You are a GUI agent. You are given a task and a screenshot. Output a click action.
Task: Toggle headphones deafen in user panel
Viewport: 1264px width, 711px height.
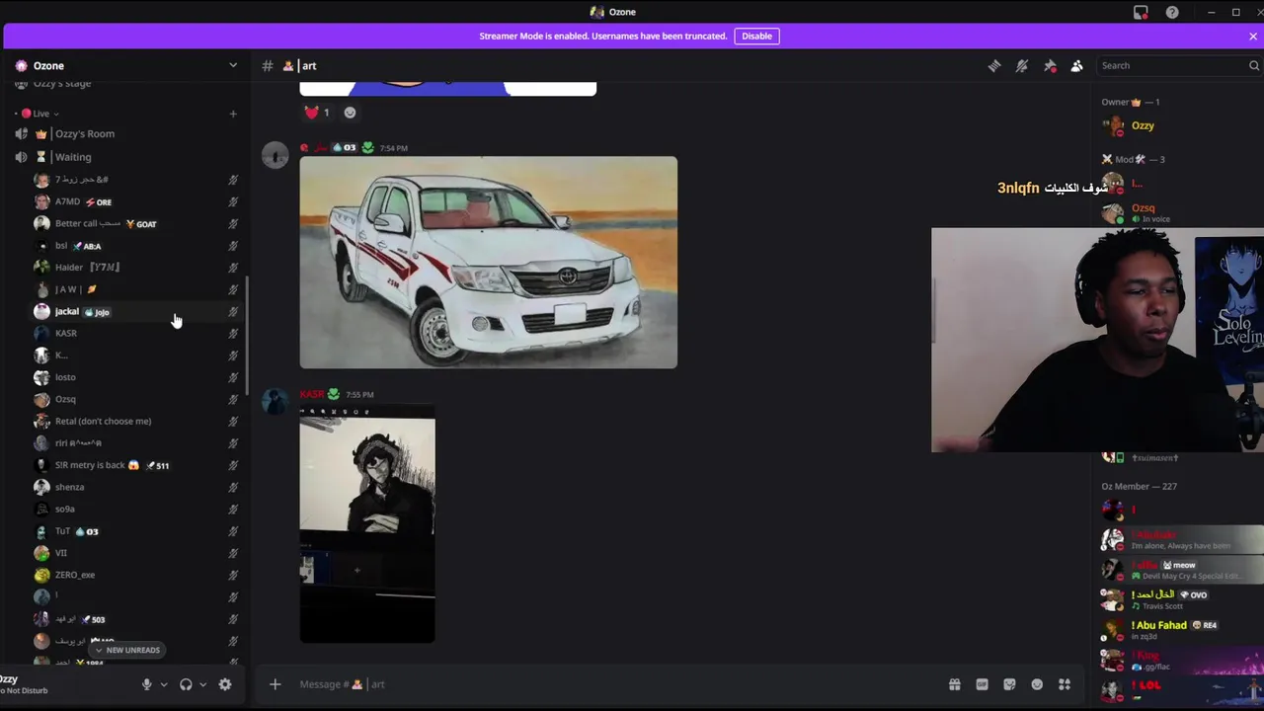[x=186, y=684]
